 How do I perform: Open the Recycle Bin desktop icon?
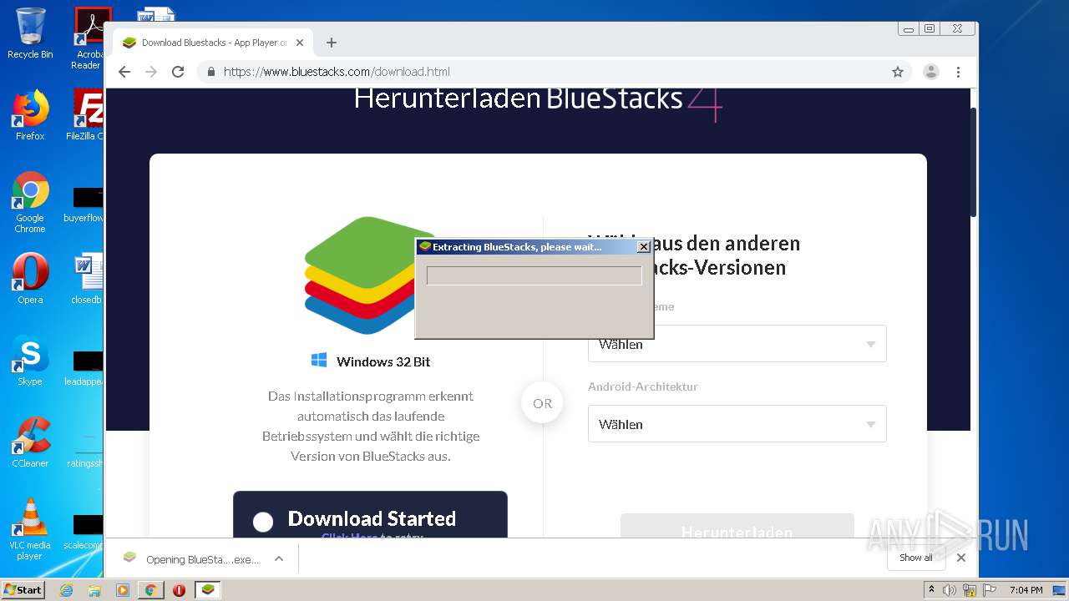(x=30, y=33)
